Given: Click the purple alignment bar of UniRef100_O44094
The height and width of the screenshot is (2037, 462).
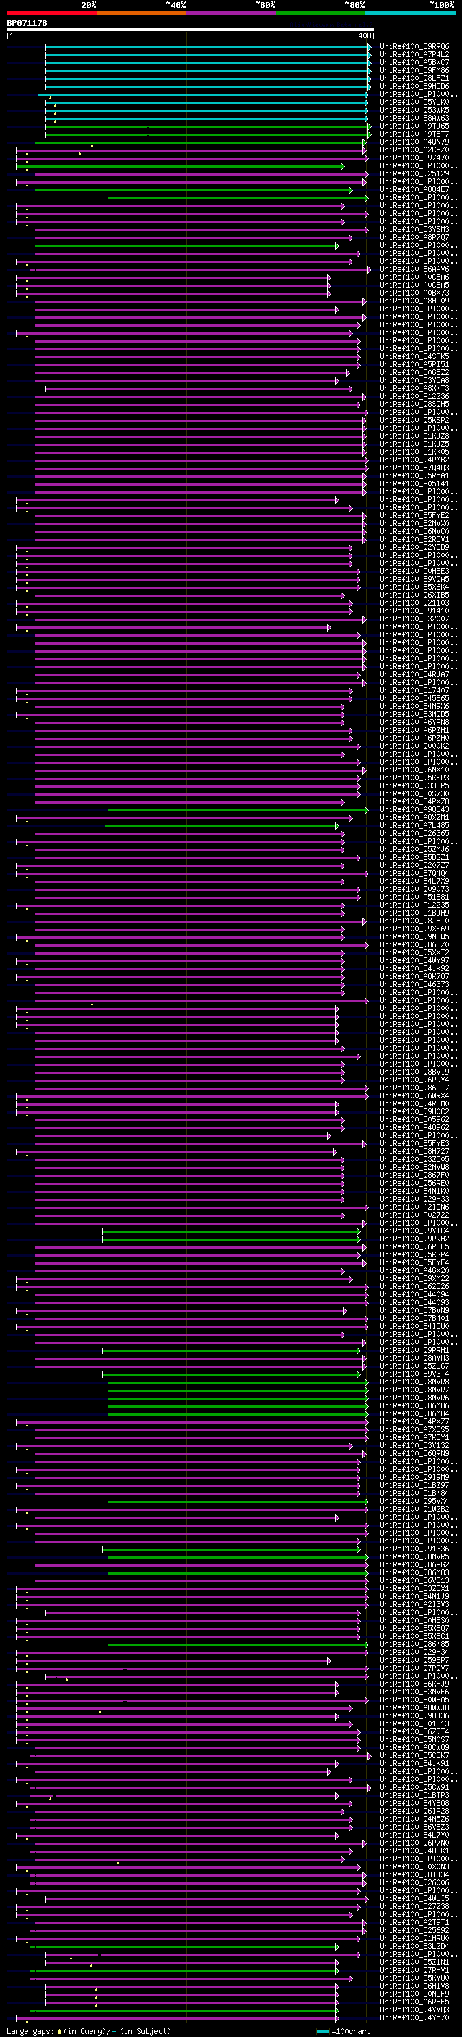Looking at the screenshot, I should coord(201,1294).
